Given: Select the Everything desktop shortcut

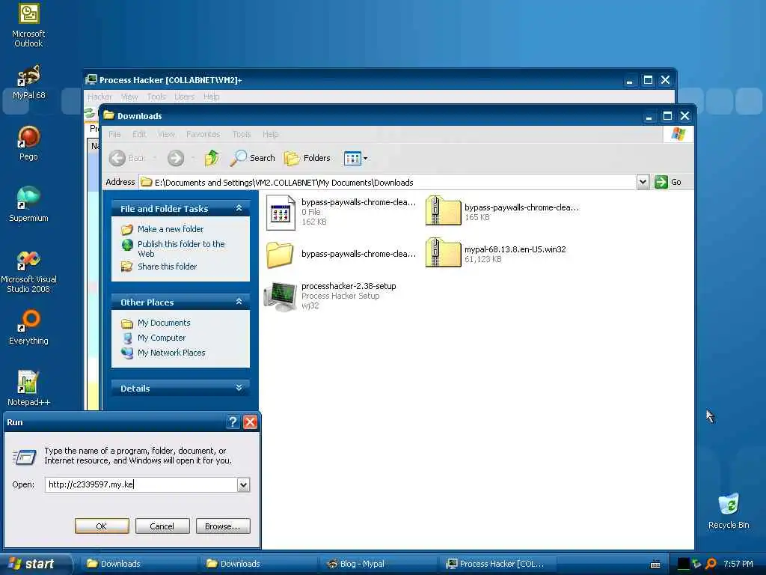Looking at the screenshot, I should pos(28,327).
